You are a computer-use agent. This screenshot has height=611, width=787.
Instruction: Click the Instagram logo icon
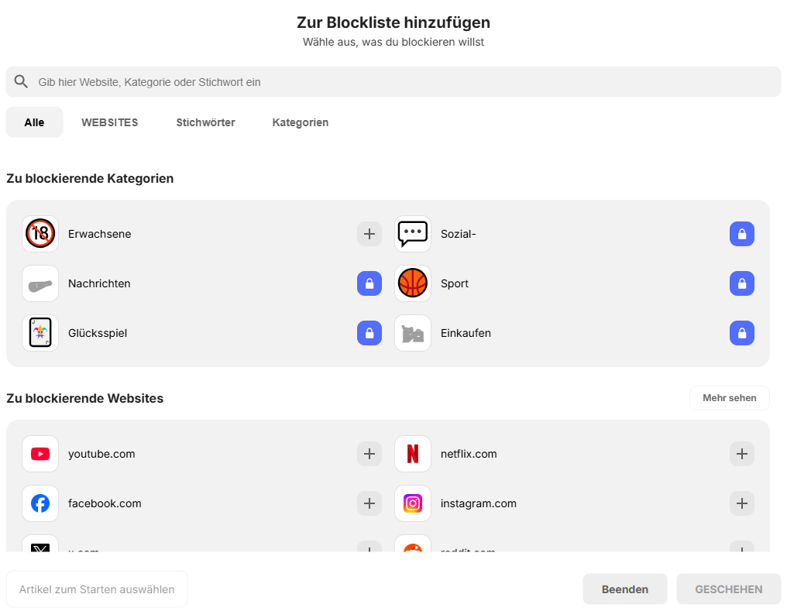tap(413, 503)
